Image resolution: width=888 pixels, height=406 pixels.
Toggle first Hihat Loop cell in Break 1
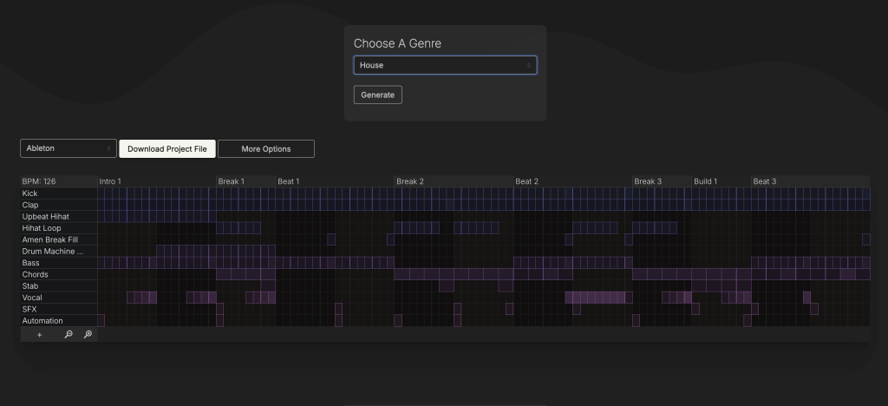click(x=220, y=227)
